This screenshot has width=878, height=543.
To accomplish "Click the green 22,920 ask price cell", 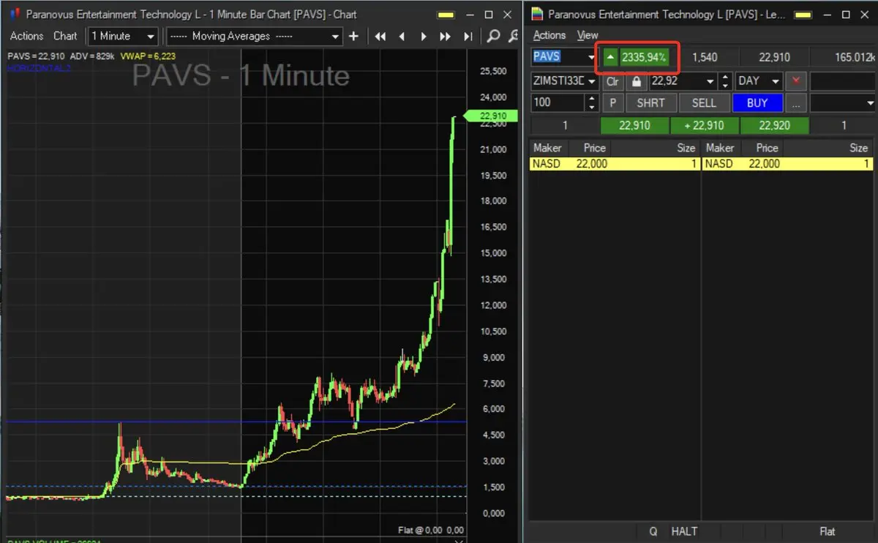I will coord(775,126).
